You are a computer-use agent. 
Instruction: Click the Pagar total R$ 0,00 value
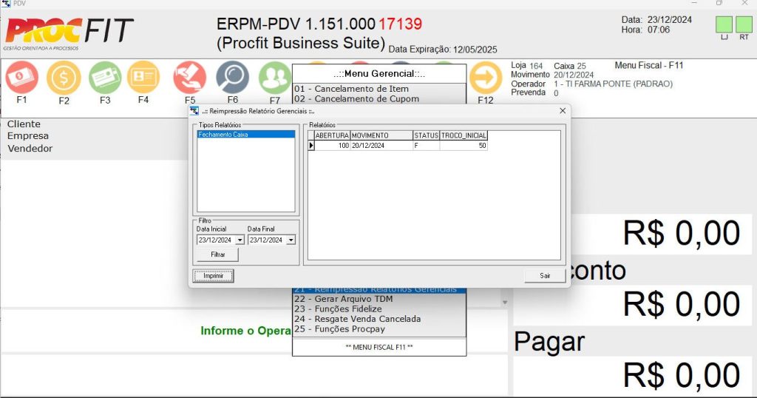tap(681, 375)
